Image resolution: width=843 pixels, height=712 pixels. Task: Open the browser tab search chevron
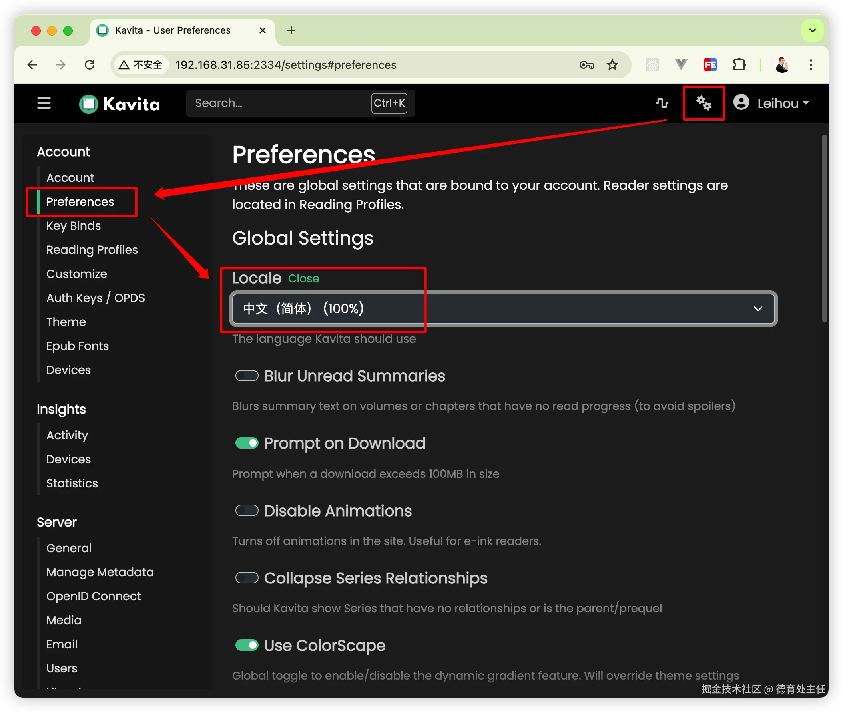coord(812,31)
